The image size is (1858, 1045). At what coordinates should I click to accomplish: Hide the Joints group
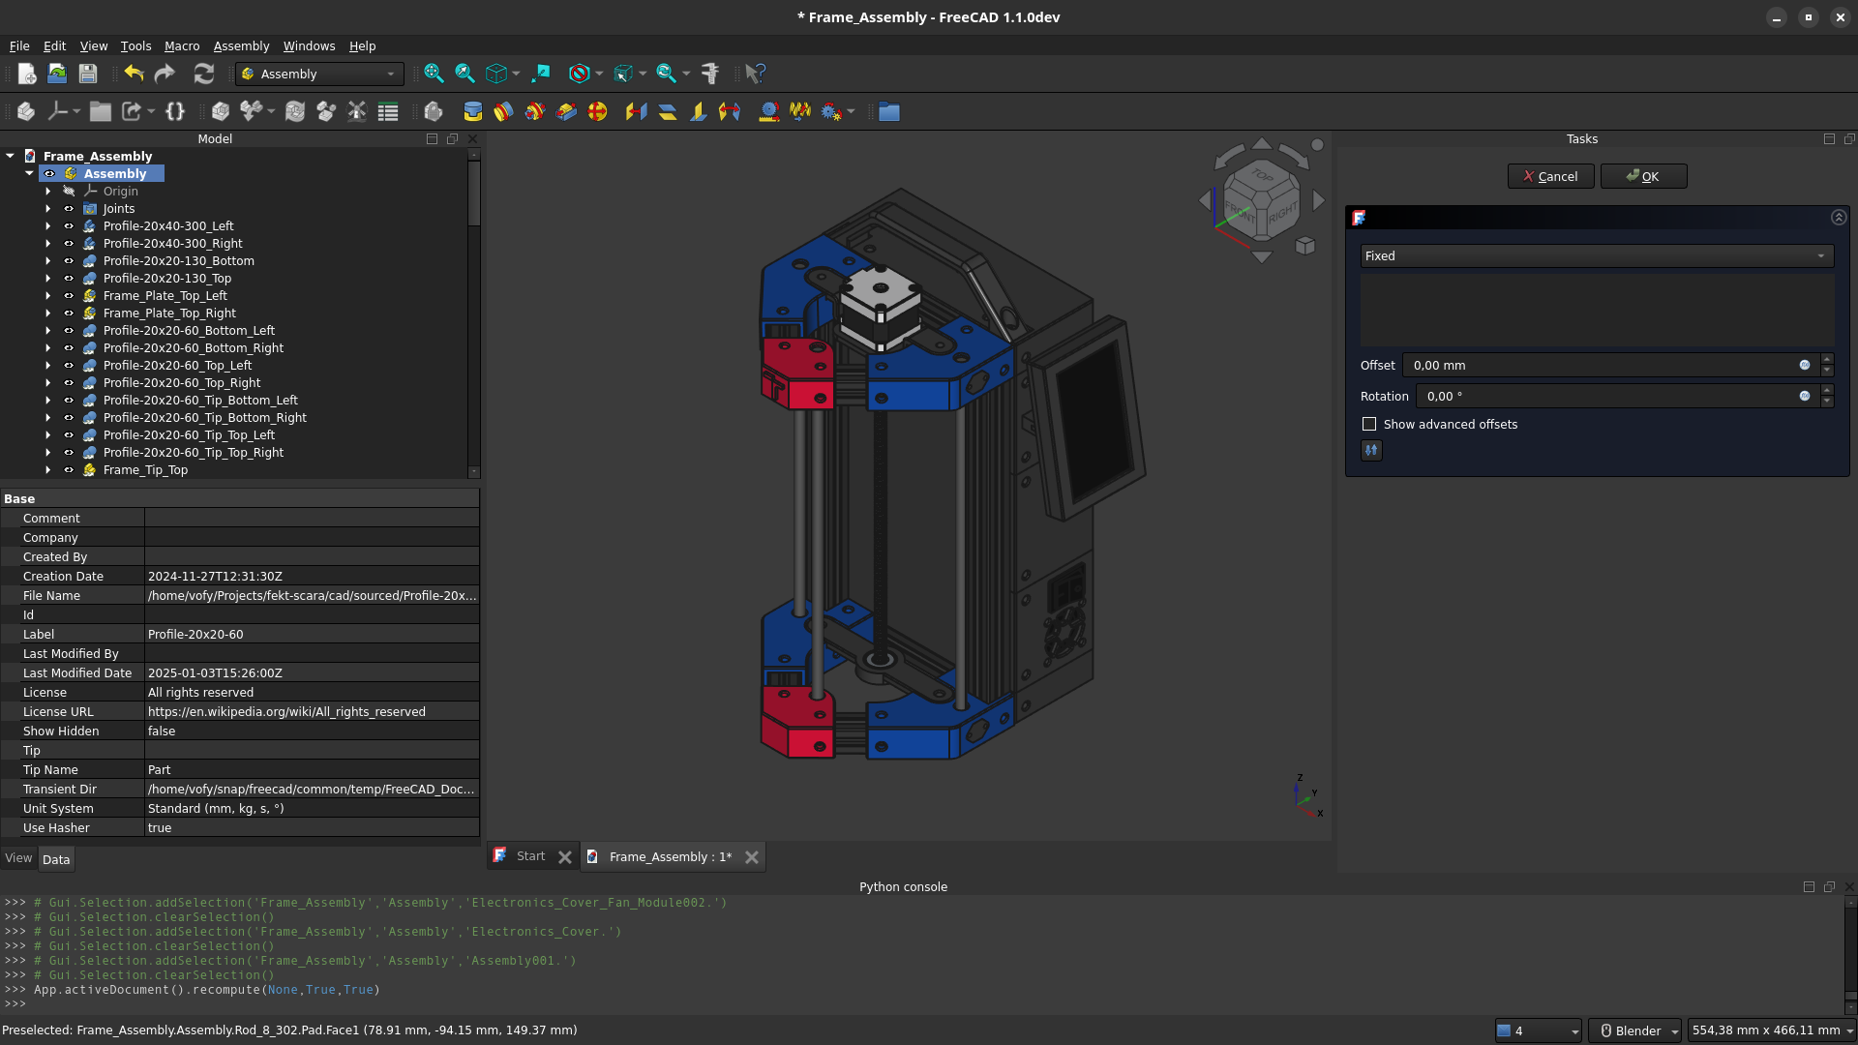coord(69,209)
